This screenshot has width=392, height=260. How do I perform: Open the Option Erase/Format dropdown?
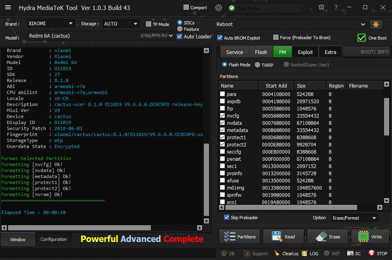[354, 218]
